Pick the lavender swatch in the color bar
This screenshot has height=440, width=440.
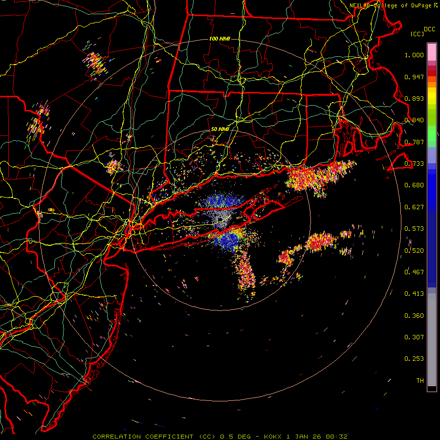[432, 155]
